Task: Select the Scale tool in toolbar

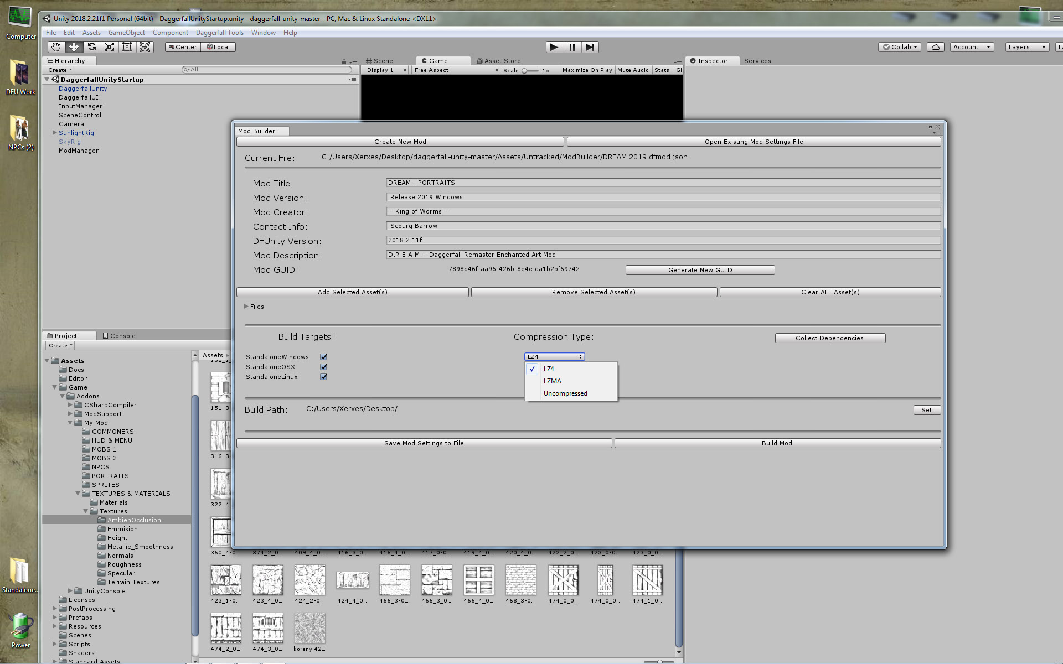Action: click(x=110, y=47)
